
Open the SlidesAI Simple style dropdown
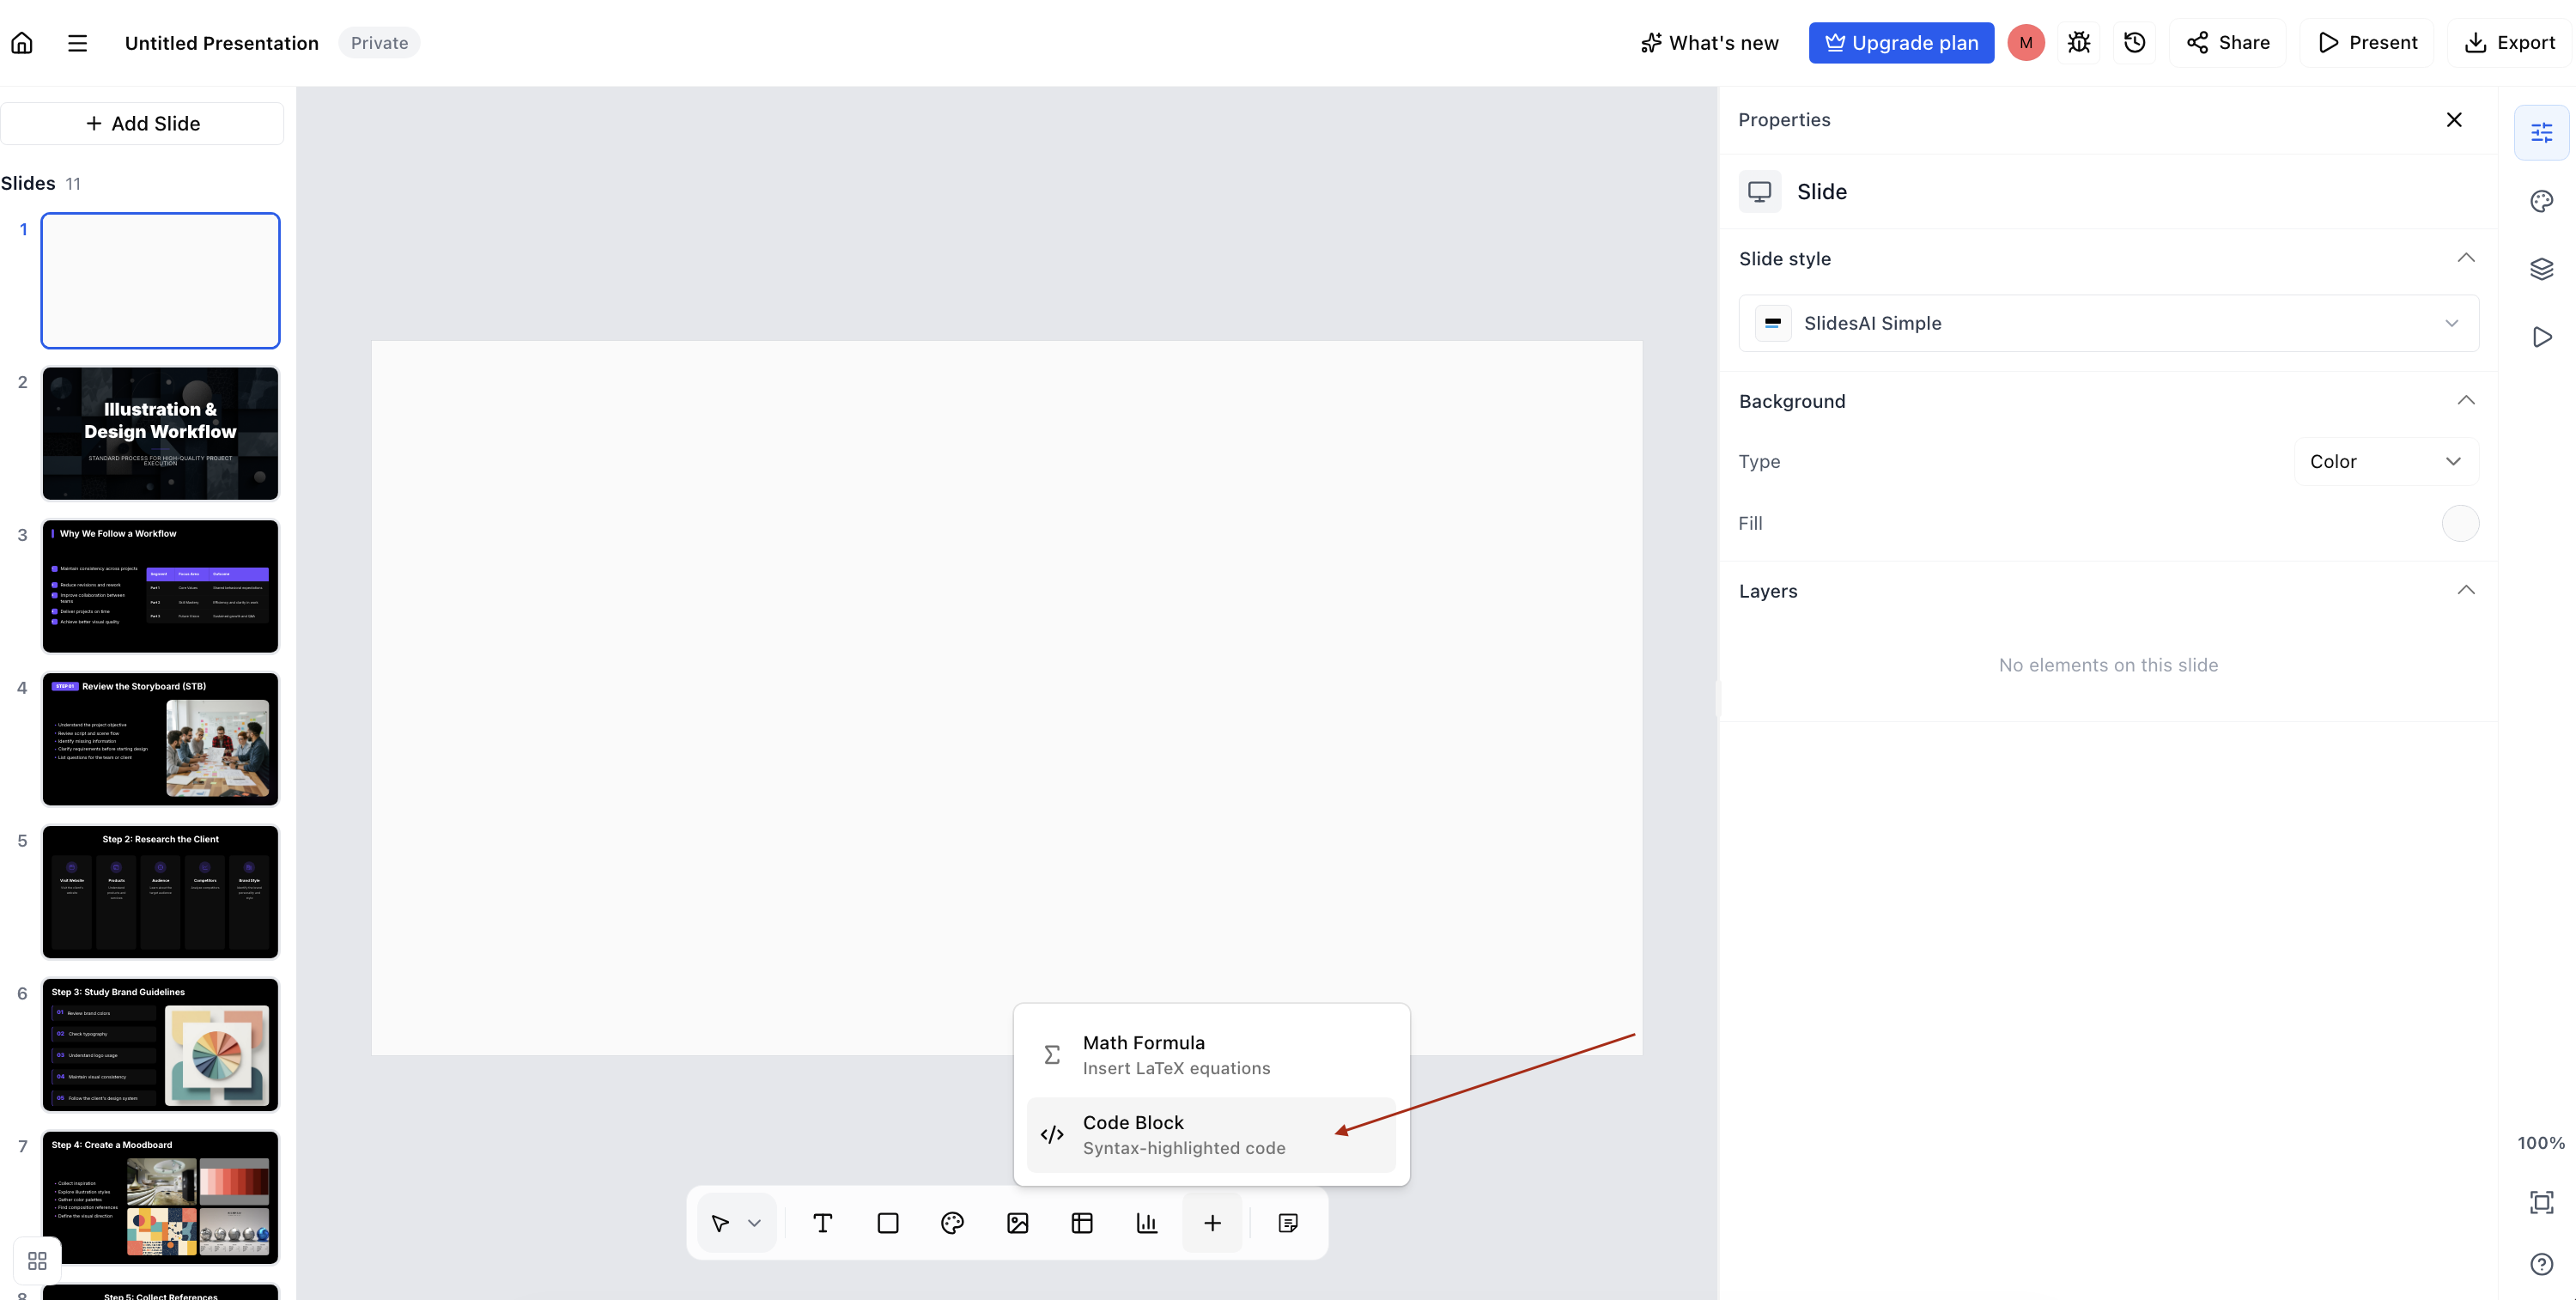2108,323
